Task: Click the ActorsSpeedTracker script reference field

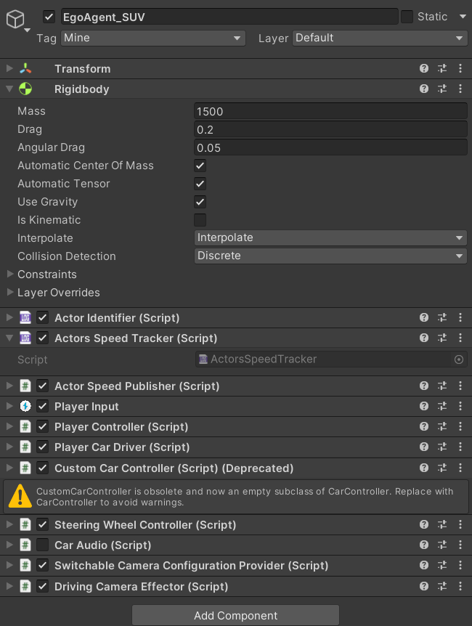Action: click(x=331, y=359)
